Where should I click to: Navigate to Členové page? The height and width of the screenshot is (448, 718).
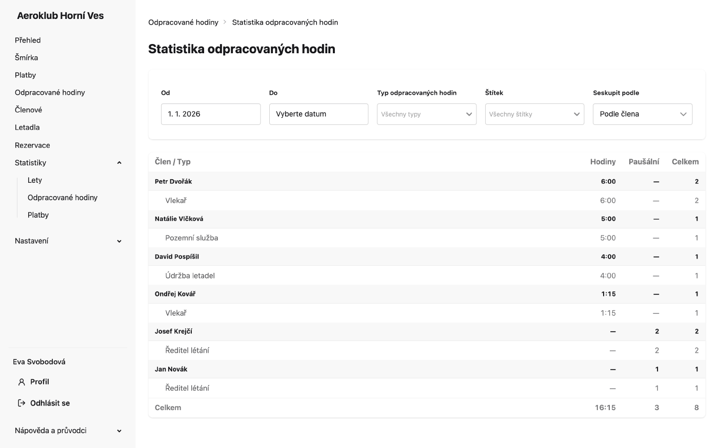coord(28,110)
